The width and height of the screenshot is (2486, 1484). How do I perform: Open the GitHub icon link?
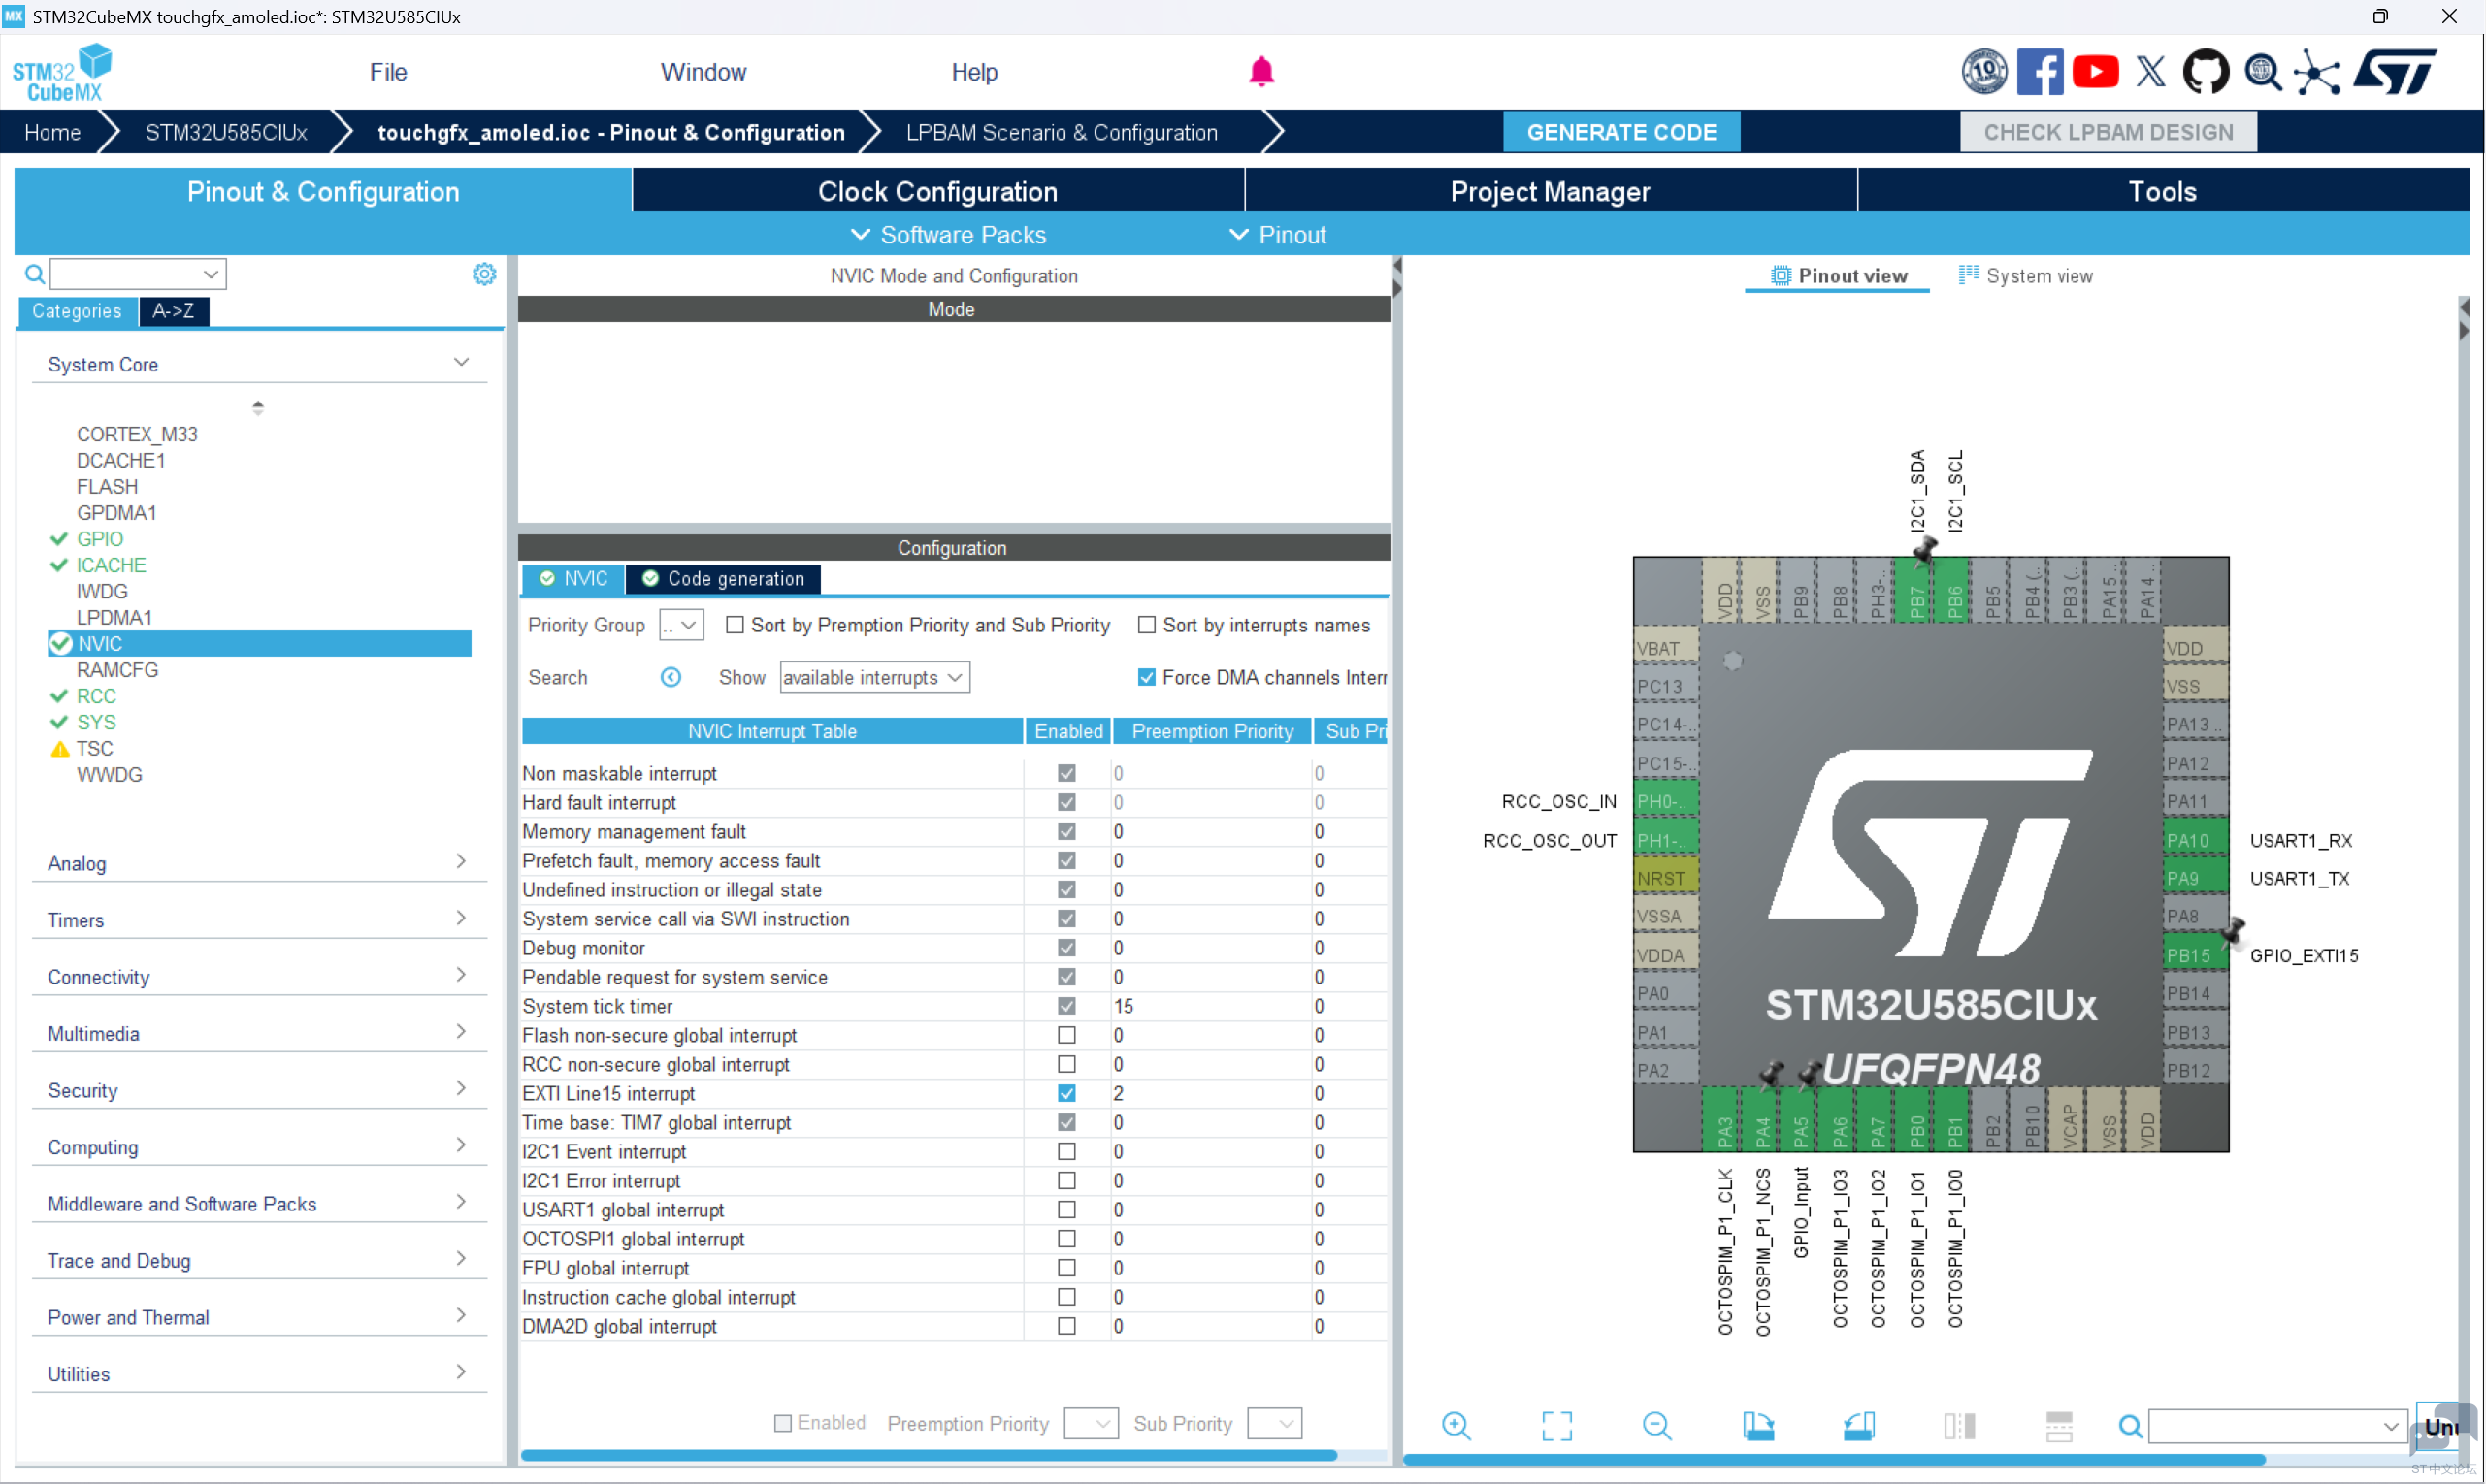(2205, 72)
